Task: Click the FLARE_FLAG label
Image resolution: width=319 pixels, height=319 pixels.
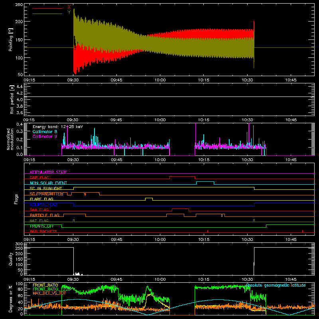Action: (x=41, y=199)
